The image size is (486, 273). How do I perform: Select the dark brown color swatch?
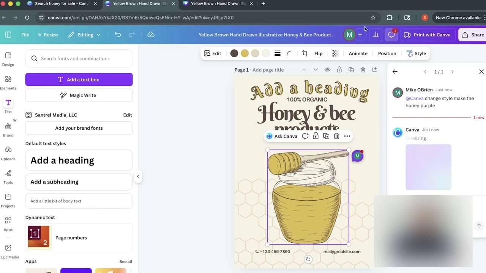pyautogui.click(x=234, y=53)
